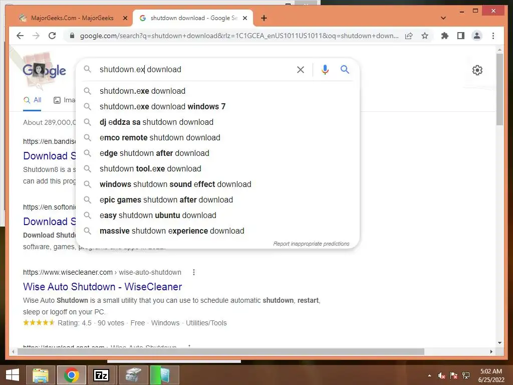Choose suggestion 'shutdown.exe download'
This screenshot has width=513, height=385.
coord(217,91)
